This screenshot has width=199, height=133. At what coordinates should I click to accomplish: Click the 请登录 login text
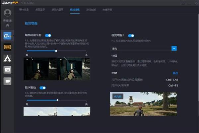tap(8, 21)
